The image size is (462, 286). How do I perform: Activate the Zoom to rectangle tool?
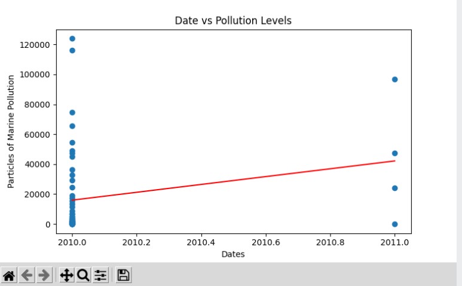click(x=84, y=276)
